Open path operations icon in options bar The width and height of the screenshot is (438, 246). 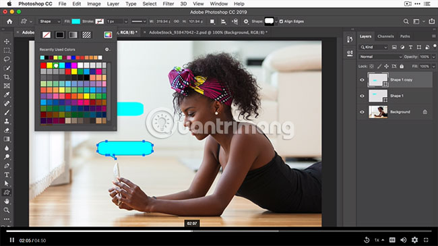point(212,22)
